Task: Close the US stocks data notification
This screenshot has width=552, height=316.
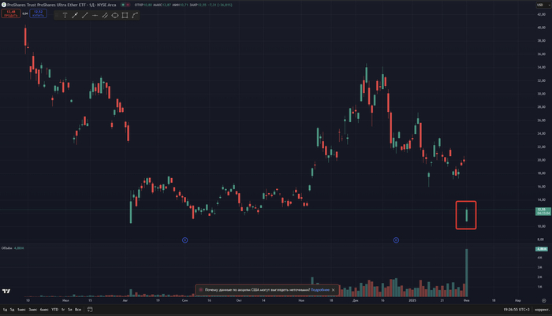Action: pos(333,290)
